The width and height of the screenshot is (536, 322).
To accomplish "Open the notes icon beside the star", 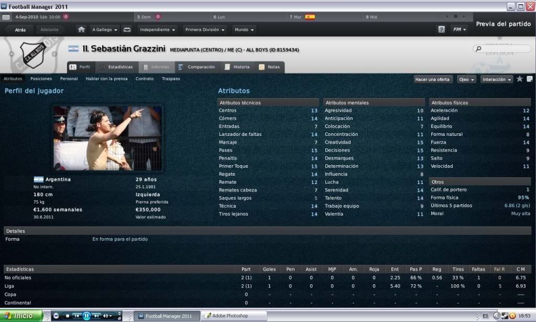I will point(530,79).
